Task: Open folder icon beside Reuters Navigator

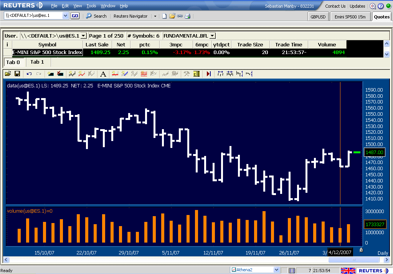Action: 172,16
